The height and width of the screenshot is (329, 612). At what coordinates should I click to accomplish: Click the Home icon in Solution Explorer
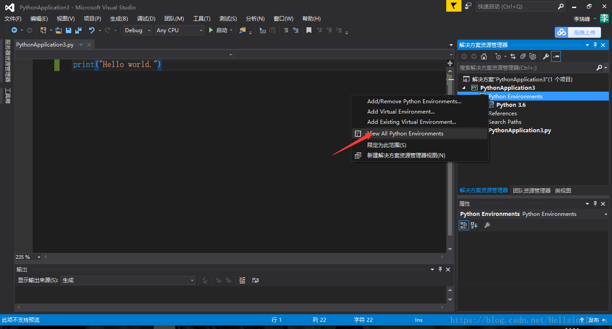pos(484,56)
